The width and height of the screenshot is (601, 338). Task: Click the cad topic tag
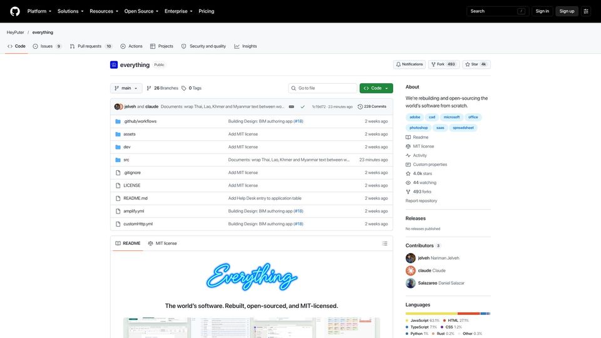tap(432, 117)
